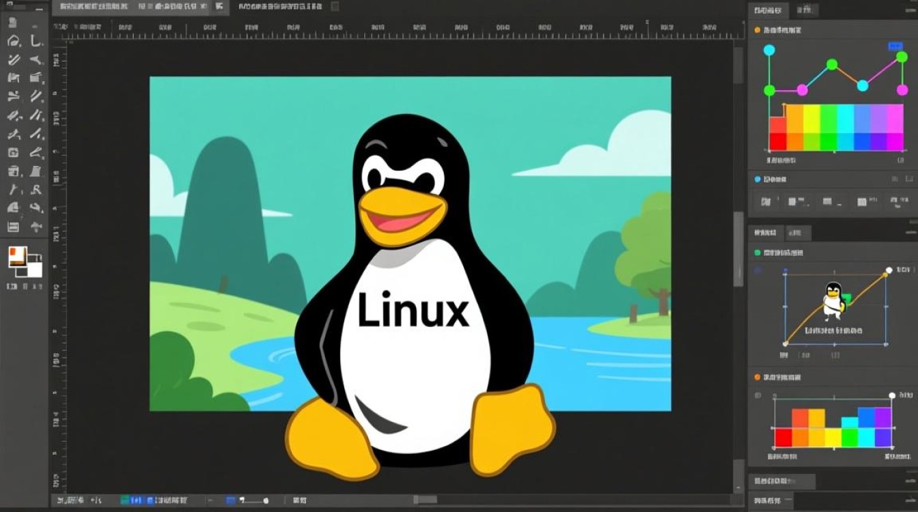This screenshot has width=918, height=512.
Task: Click the orange dot icon above the curves graph
Action: tap(758, 30)
